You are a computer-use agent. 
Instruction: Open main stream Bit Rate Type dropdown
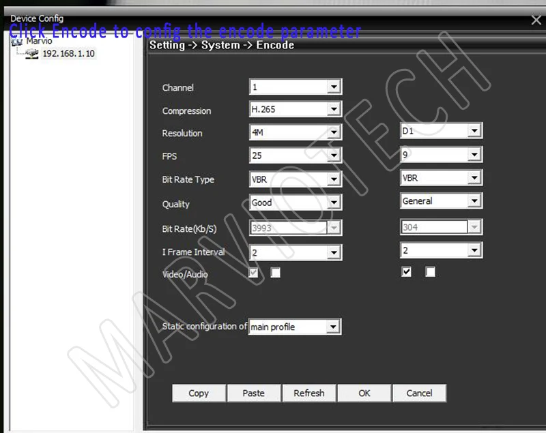tap(296, 179)
